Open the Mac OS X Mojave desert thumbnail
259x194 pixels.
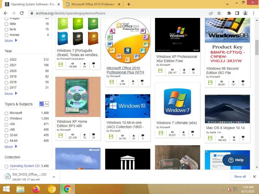pos(227,109)
